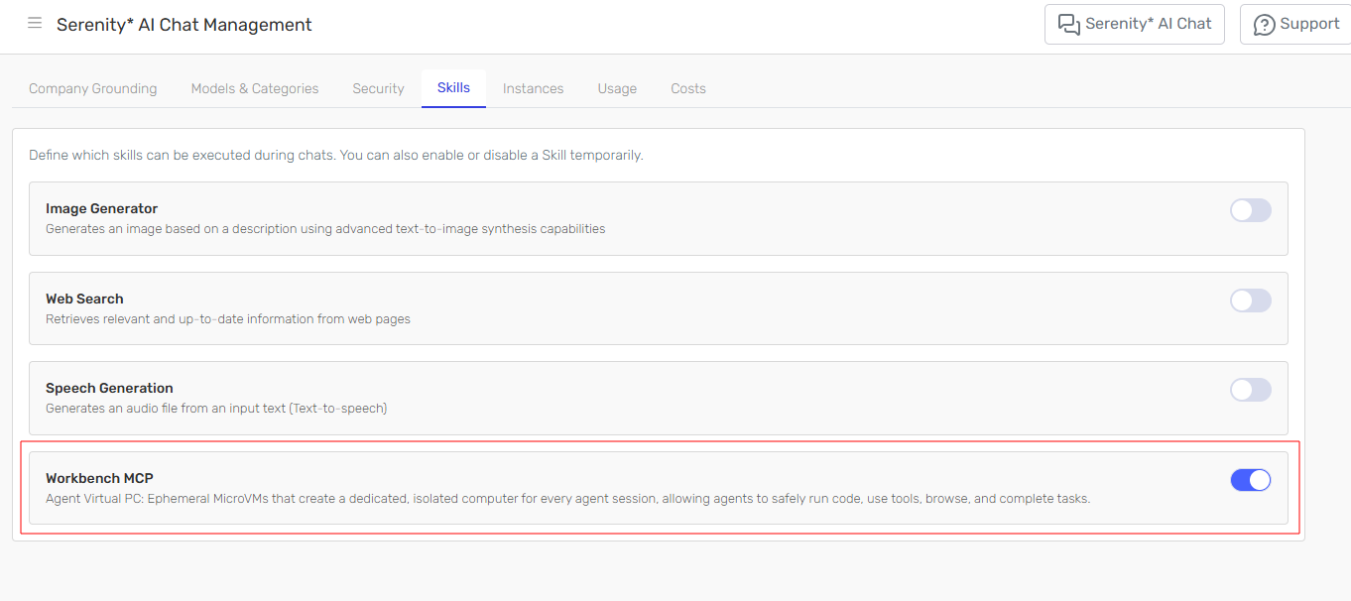
Task: Turn on the Web Search toggle
Action: pos(1250,300)
